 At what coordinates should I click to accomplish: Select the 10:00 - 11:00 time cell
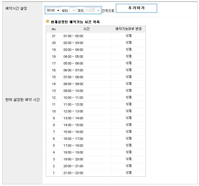point(73,98)
